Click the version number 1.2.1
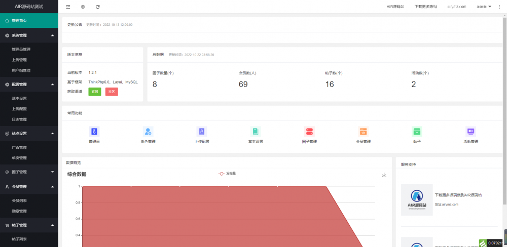Image resolution: width=507 pixels, height=247 pixels. 92,73
